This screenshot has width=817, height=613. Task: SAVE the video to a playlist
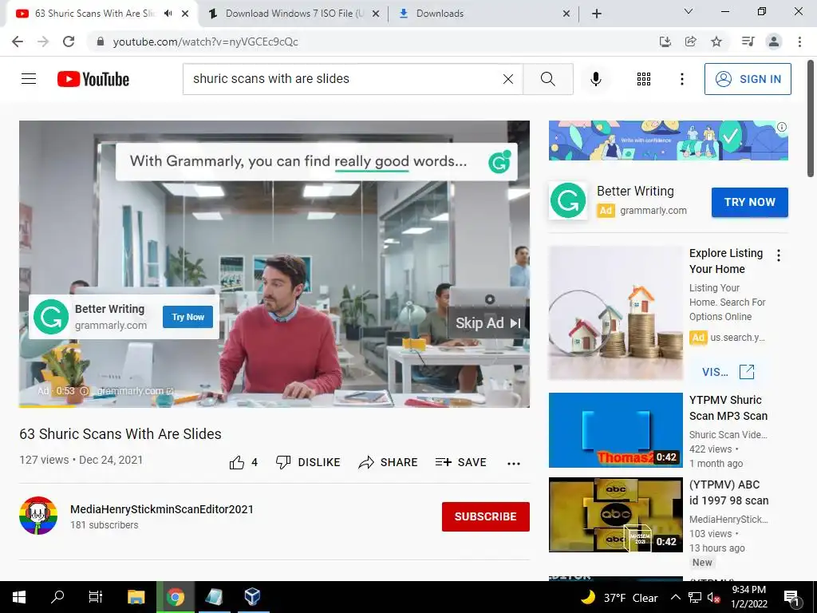click(461, 462)
